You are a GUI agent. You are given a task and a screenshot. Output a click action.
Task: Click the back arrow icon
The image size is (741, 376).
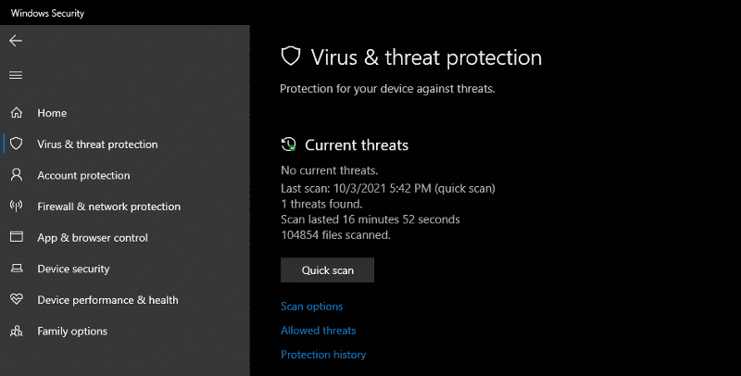pyautogui.click(x=16, y=41)
